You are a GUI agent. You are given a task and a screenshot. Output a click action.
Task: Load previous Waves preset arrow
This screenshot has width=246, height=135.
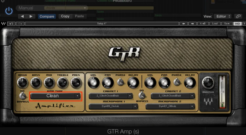pos(184,24)
